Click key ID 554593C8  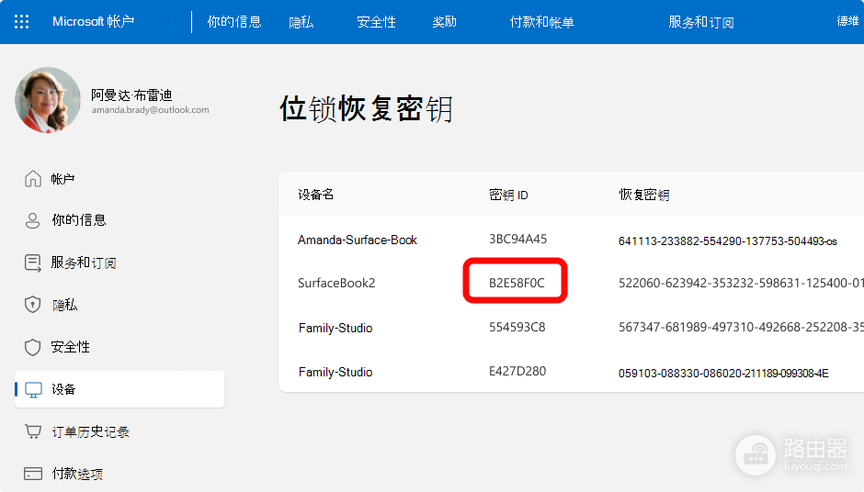(517, 327)
